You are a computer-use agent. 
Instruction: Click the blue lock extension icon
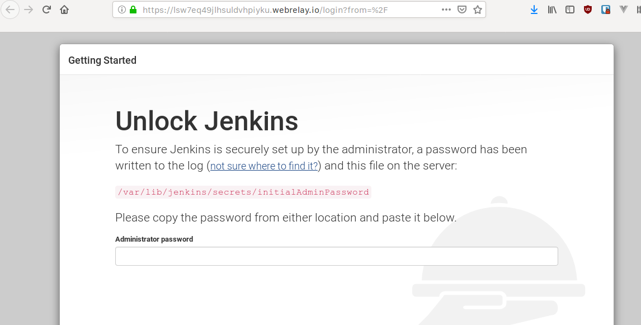(605, 10)
